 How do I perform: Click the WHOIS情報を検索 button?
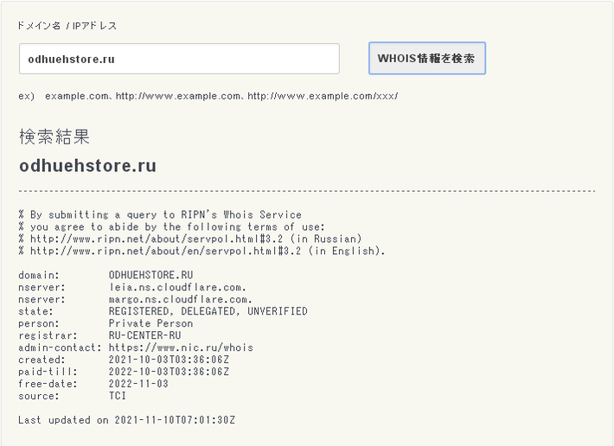tap(427, 58)
